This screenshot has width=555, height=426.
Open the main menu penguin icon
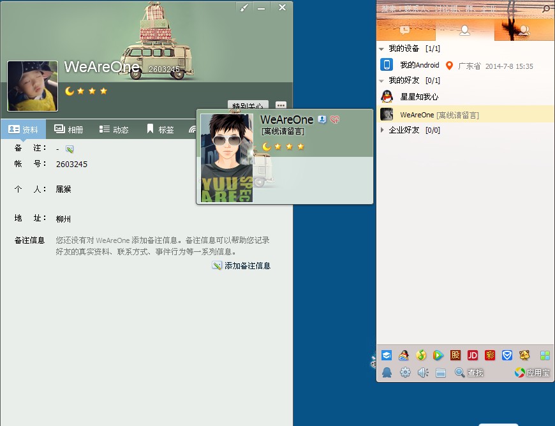pos(387,372)
